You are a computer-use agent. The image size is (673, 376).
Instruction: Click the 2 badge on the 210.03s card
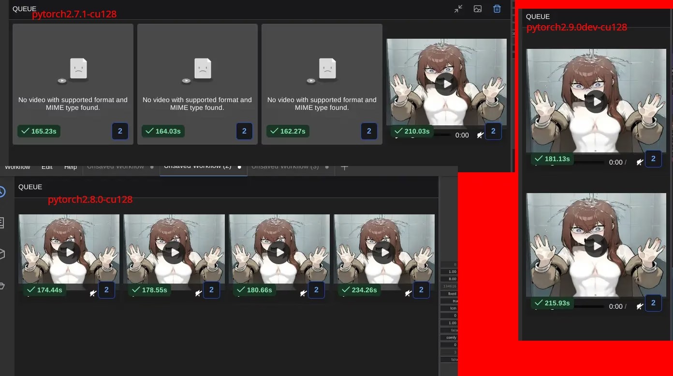(493, 131)
